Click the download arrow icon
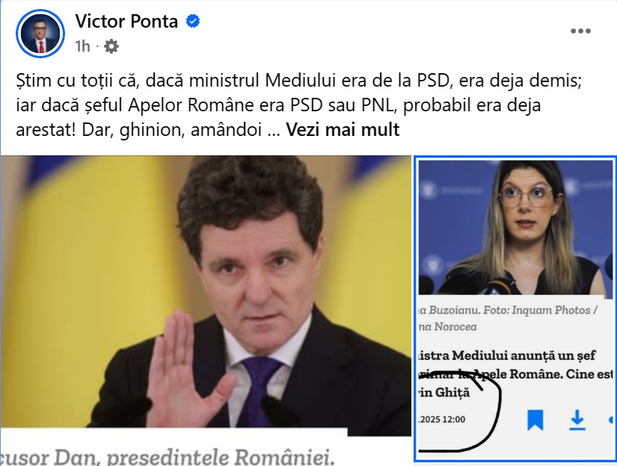Viewport: 617px width, 466px height. 577,420
